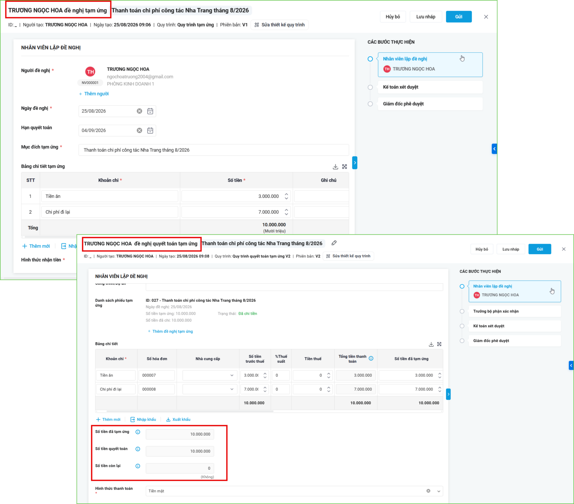
Task: Click Xuất khẩu in settlement form
Action: 178,419
